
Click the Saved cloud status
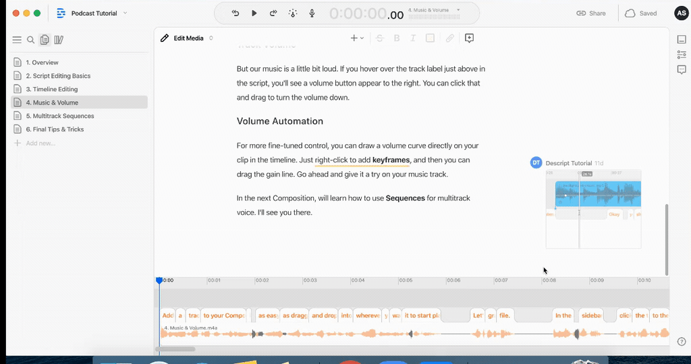641,13
